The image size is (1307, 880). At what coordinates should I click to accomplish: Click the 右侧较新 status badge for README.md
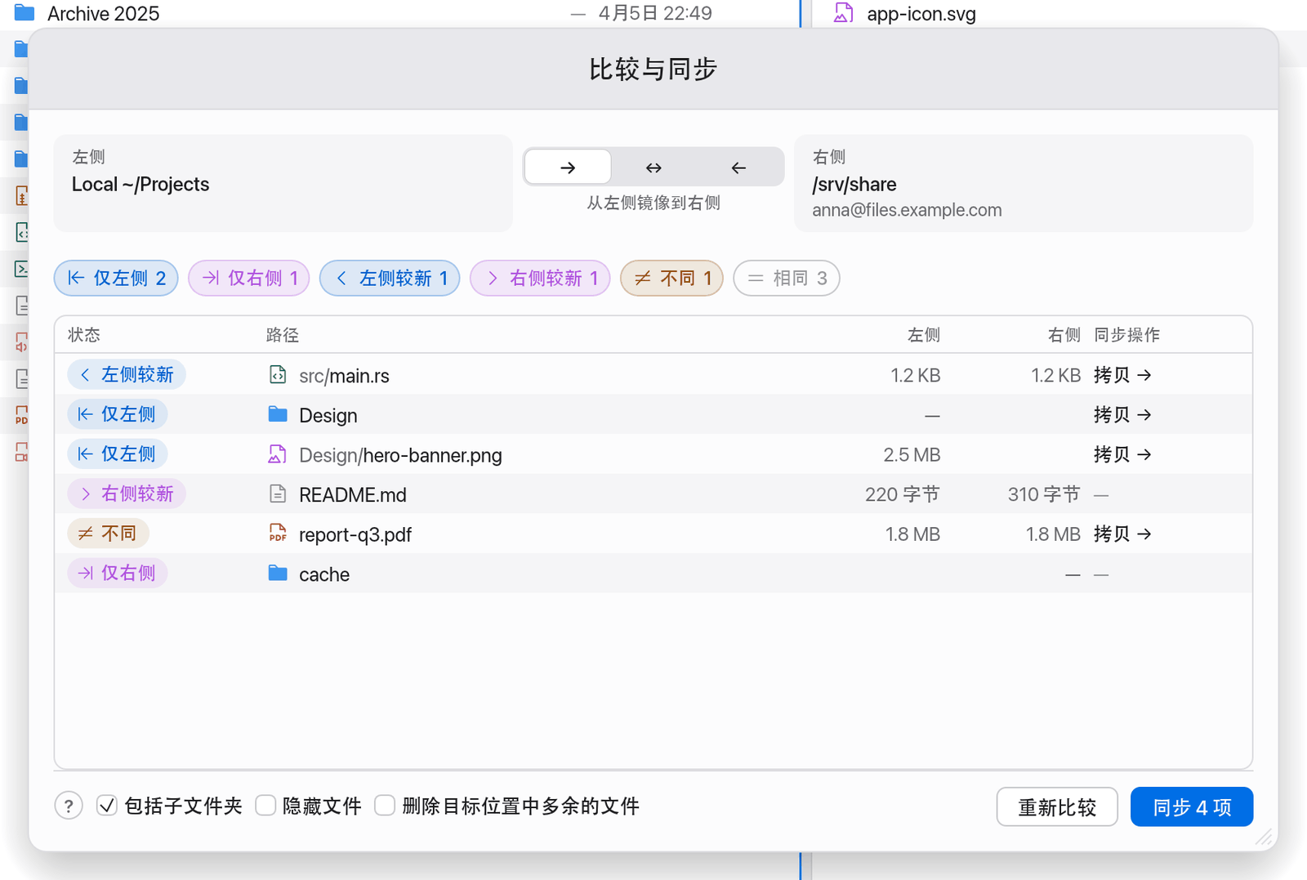pyautogui.click(x=127, y=494)
